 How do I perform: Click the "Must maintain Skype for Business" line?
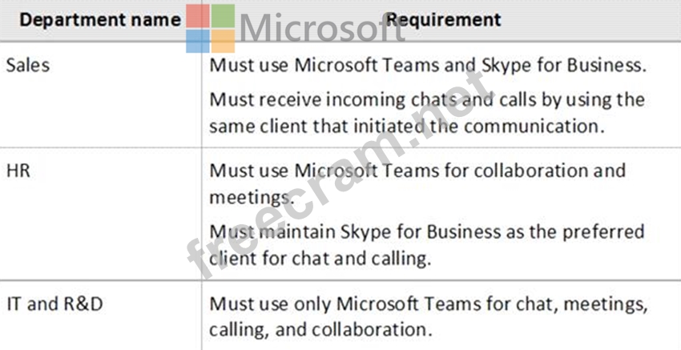pos(427,232)
